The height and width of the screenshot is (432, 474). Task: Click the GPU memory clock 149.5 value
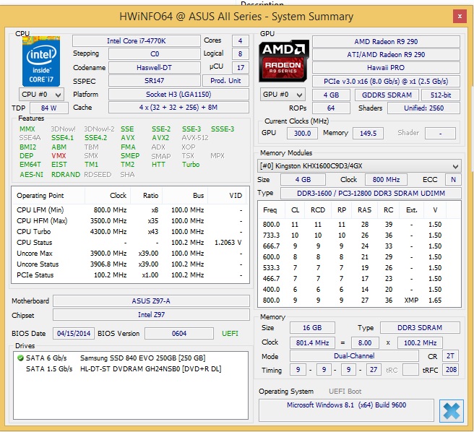coord(368,134)
